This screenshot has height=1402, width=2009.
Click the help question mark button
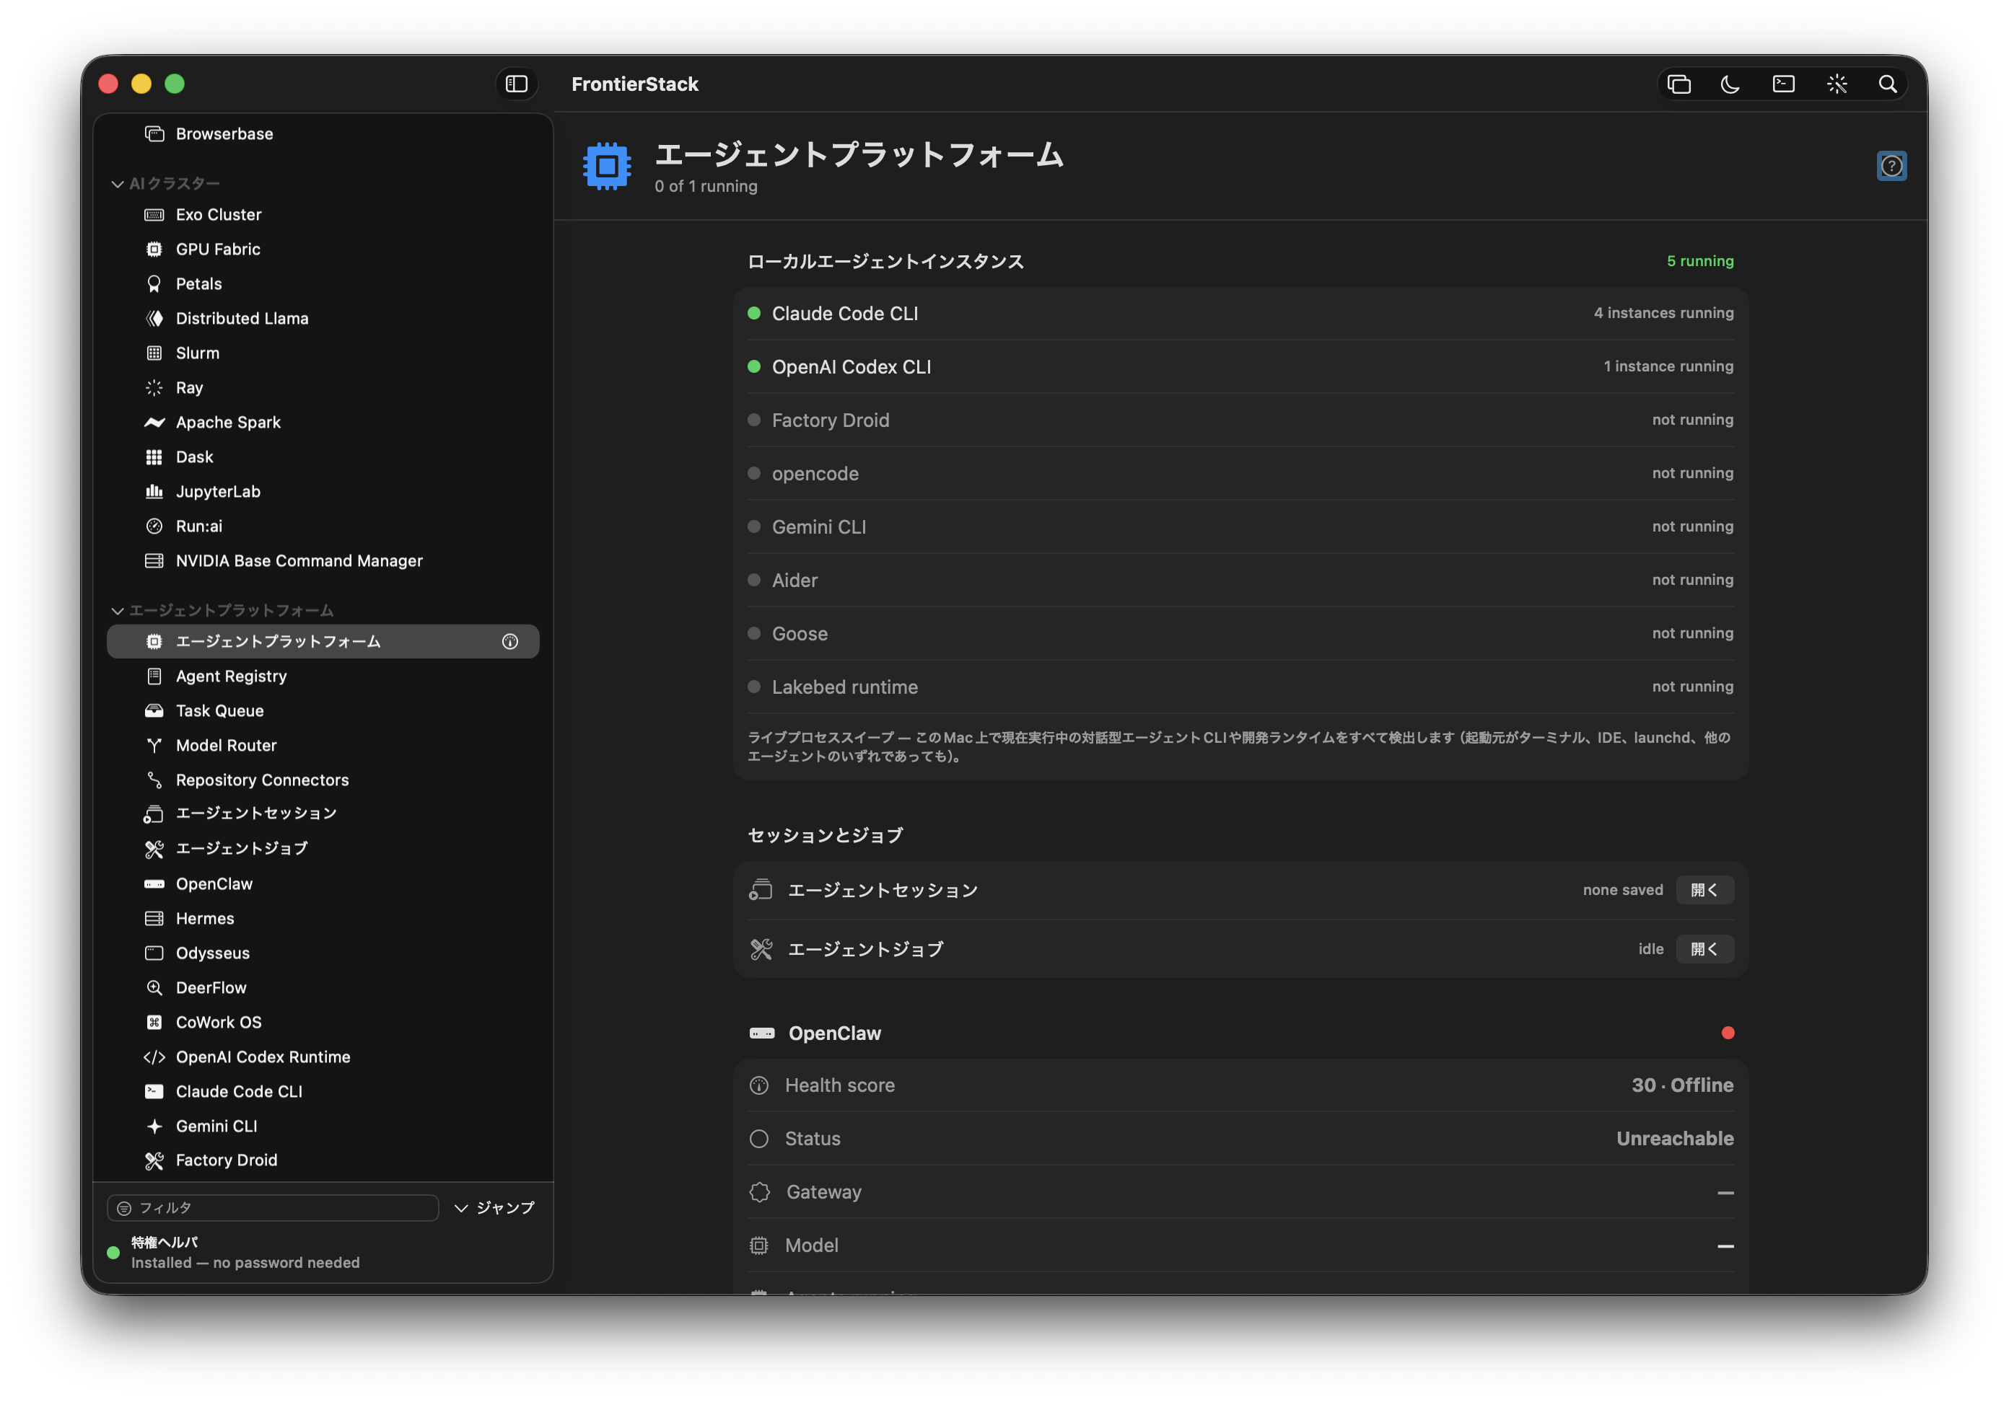coord(1891,166)
